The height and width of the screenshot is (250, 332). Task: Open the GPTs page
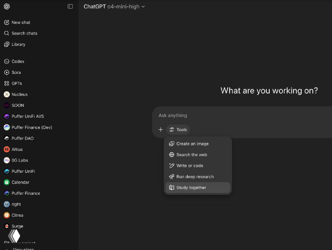click(x=17, y=83)
